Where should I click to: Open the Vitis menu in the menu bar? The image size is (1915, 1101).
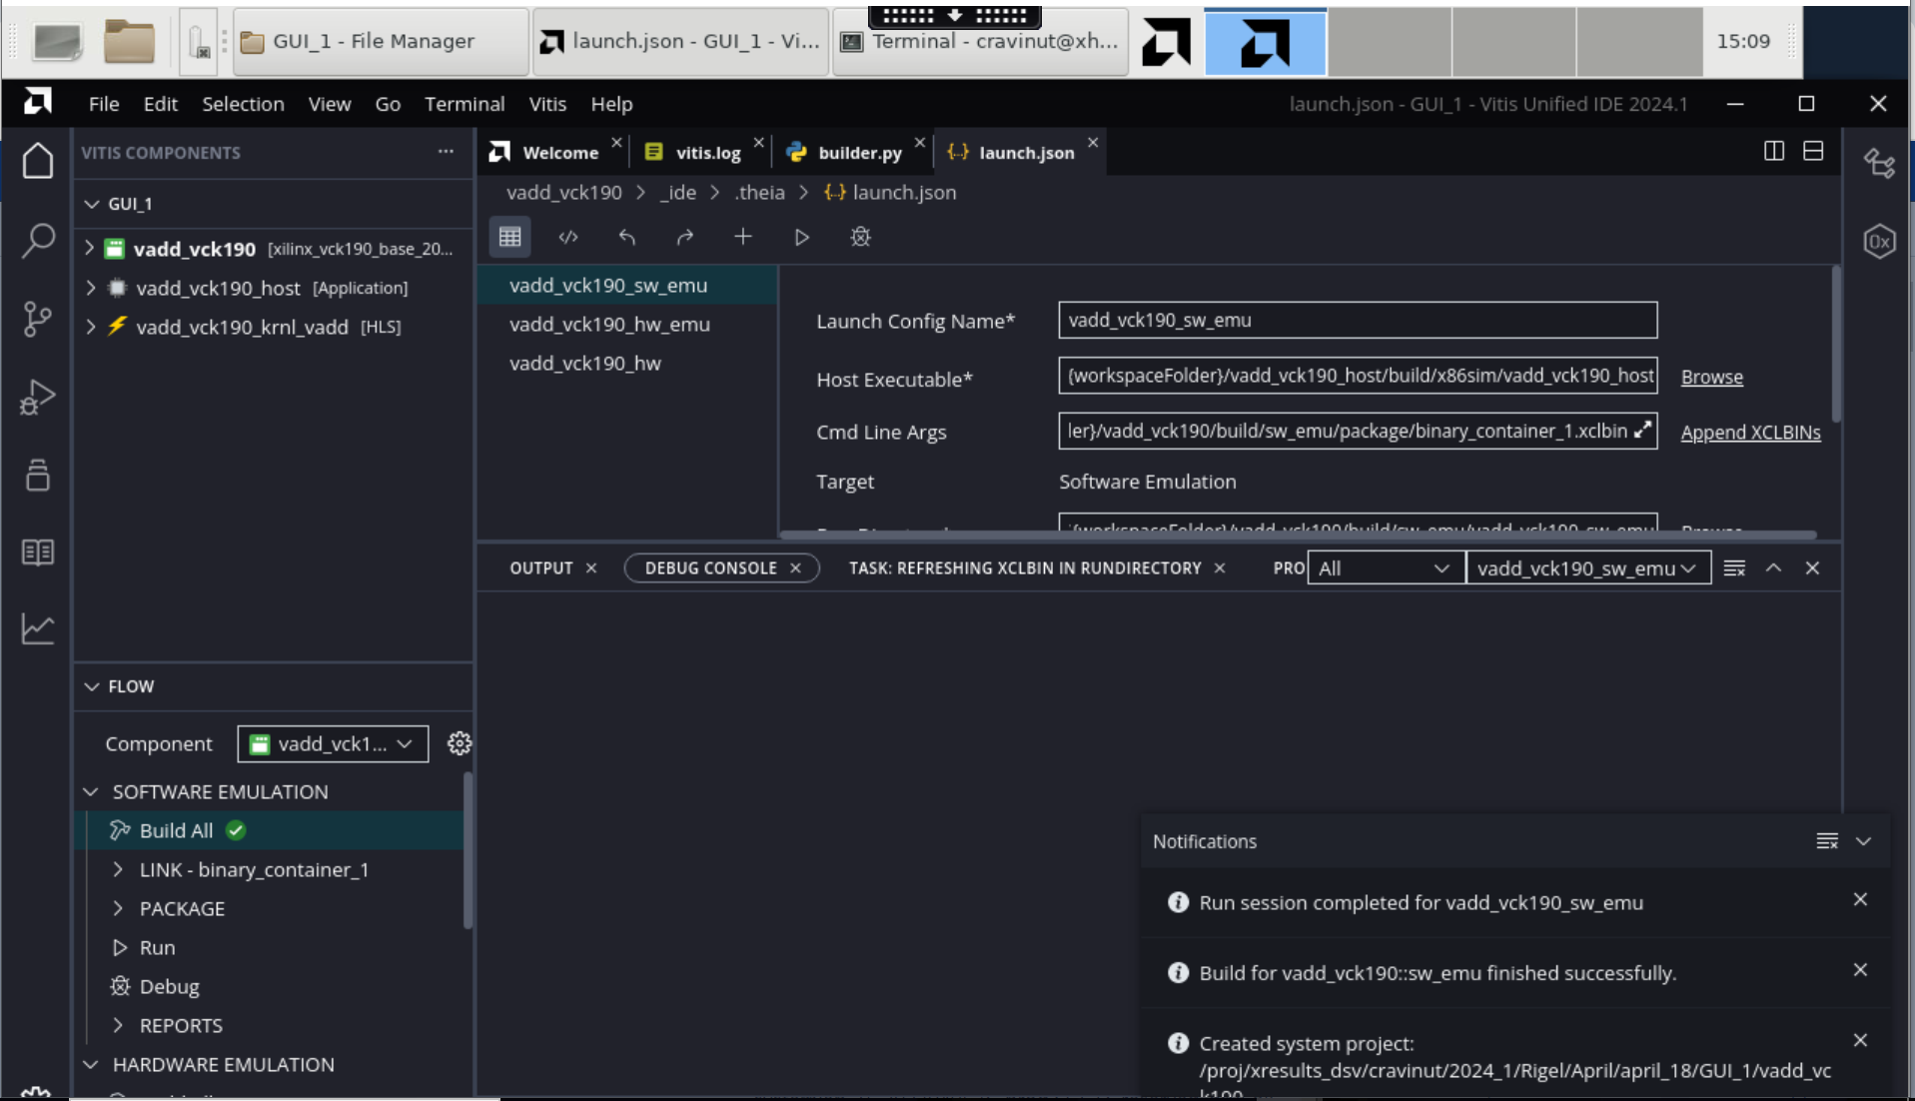pyautogui.click(x=546, y=104)
